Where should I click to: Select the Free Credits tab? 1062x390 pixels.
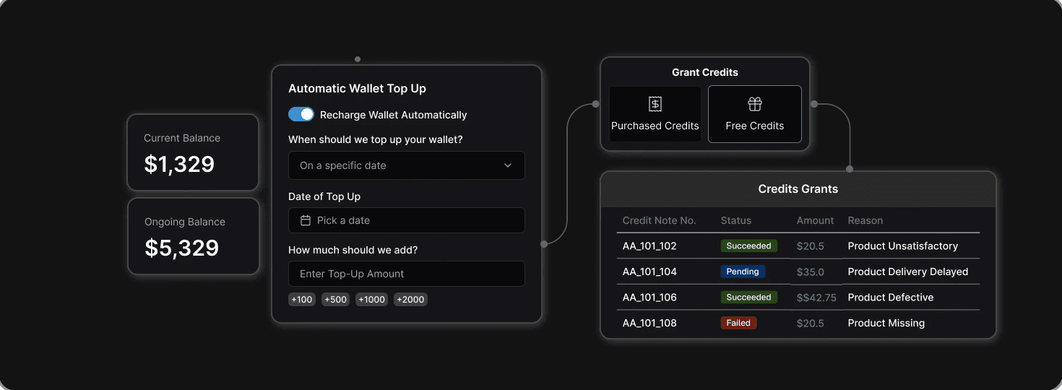point(755,114)
